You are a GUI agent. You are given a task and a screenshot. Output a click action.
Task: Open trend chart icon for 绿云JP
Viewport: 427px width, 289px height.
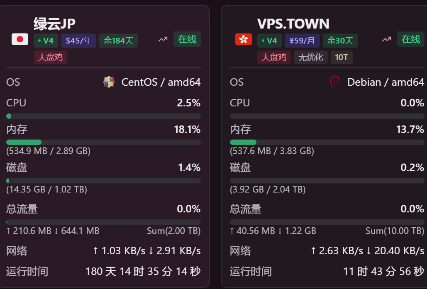pyautogui.click(x=163, y=39)
